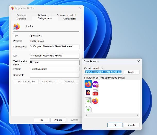Open the Sicurezza tab
Viewport: 157px width, 135px height.
tap(21, 15)
